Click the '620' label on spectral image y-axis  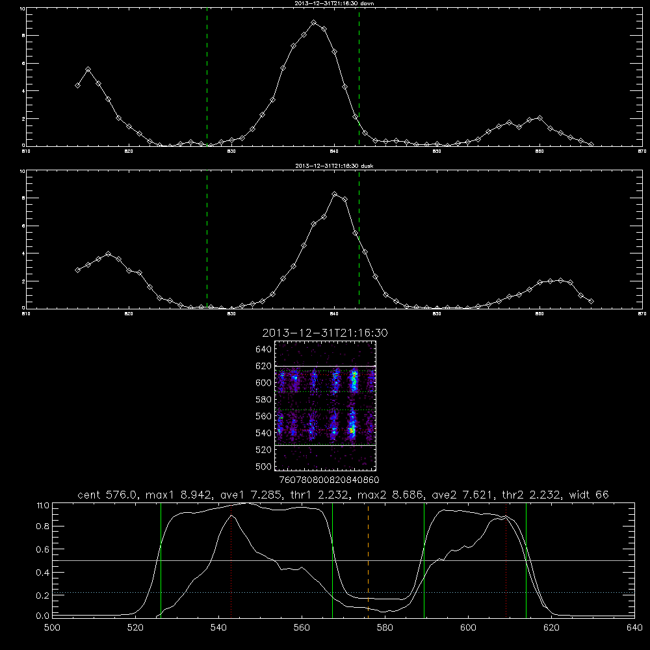pos(263,366)
